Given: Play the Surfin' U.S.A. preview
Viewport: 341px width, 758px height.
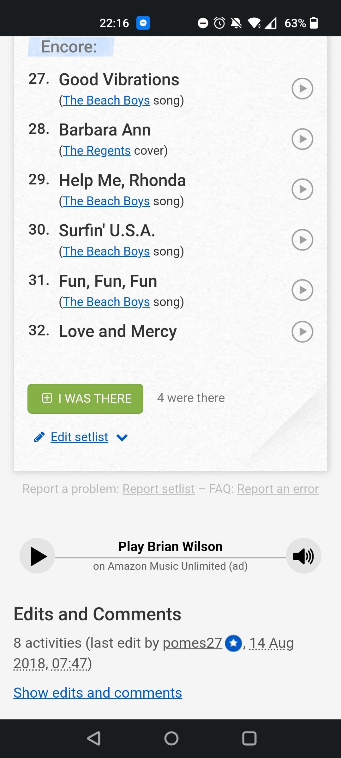Looking at the screenshot, I should [302, 240].
